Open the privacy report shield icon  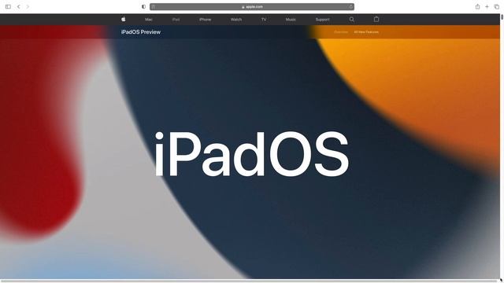(143, 6)
